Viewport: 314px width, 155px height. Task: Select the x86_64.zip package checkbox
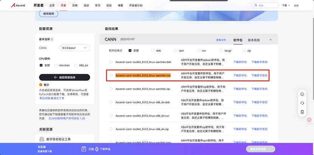click(x=111, y=129)
